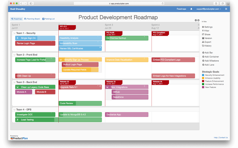This screenshot has height=148, width=238.
Task: Click Add Lane plus icon
Action: click(x=203, y=65)
